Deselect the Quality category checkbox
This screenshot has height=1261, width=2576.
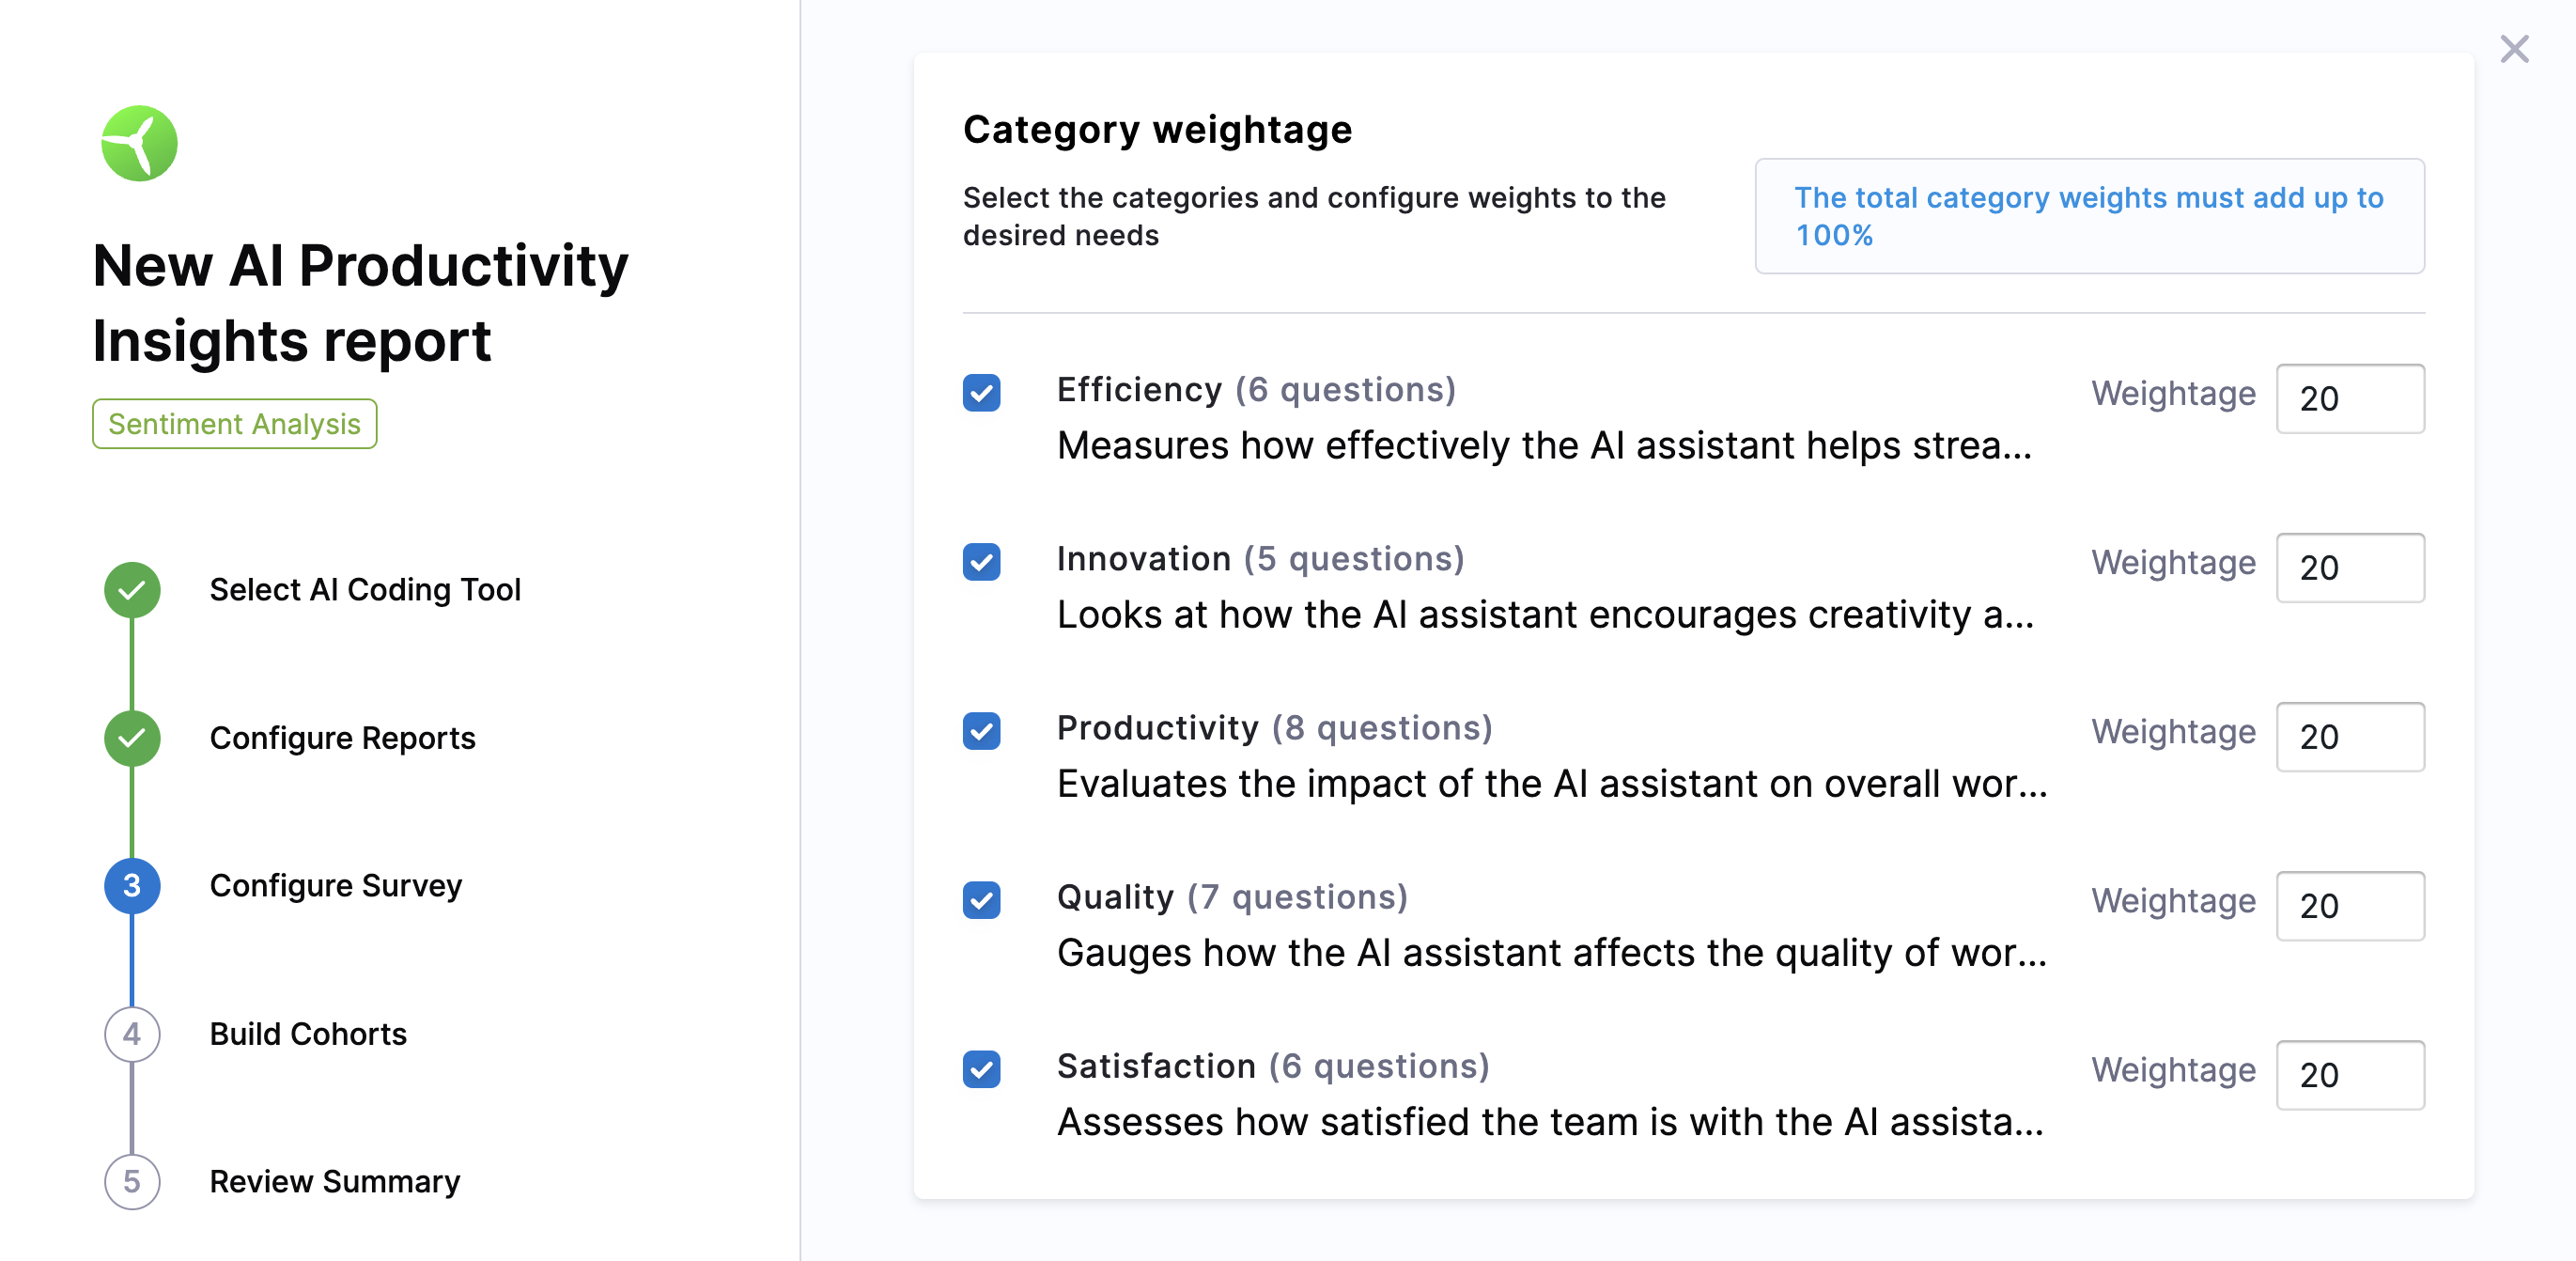point(981,900)
